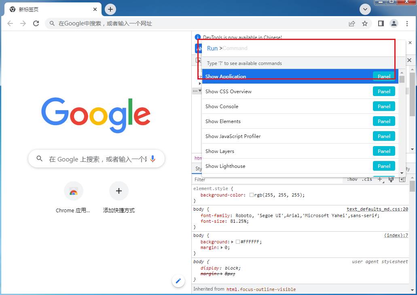This screenshot has height=295, width=417.
Task: Click the font-family property name
Action: coord(215,215)
